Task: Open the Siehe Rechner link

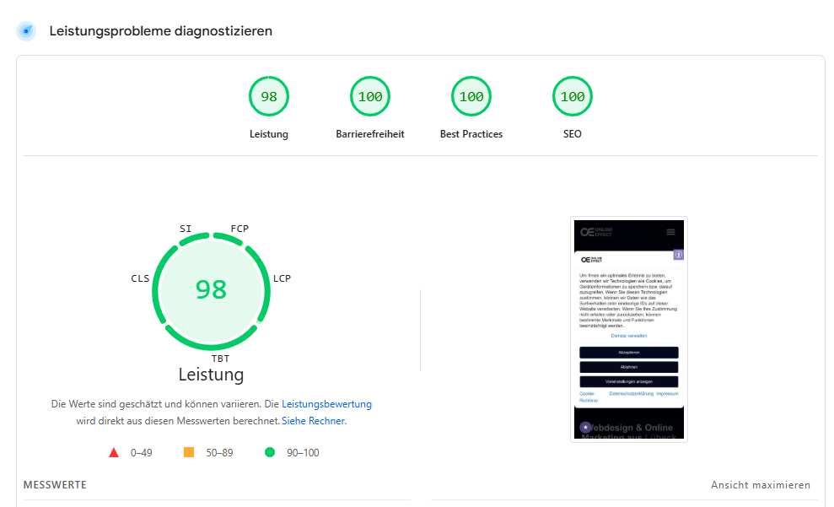Action: coord(314,420)
